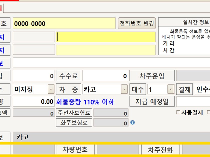Click the blue help icon beside 화주보험료
The height and width of the screenshot is (157, 210).
132,123
